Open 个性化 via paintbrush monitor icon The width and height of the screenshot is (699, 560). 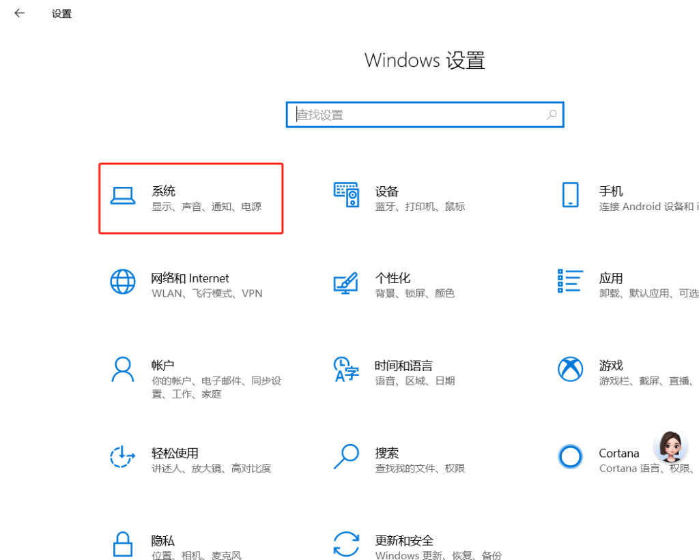(346, 282)
